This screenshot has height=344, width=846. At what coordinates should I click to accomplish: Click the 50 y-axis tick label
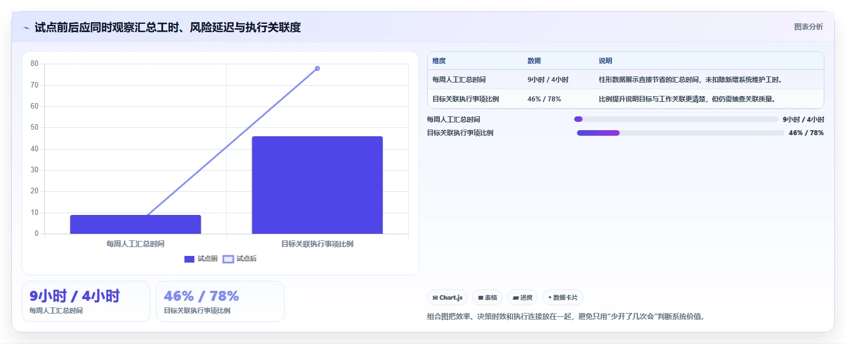coord(34,127)
